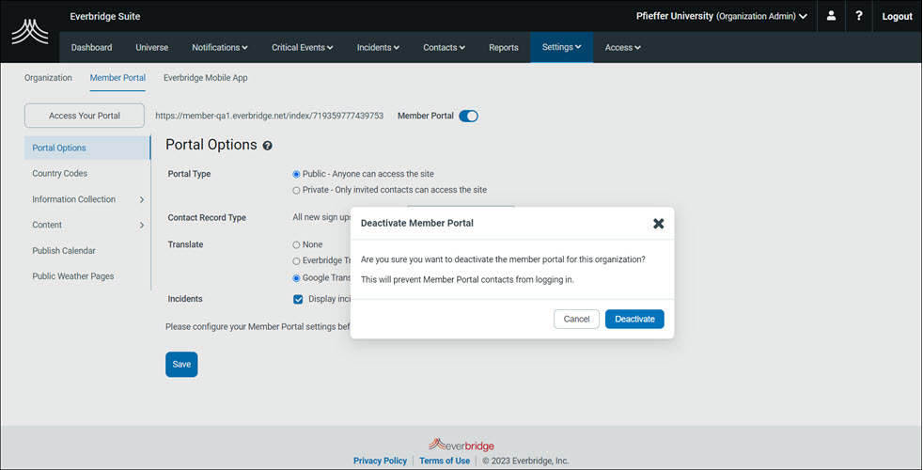Image resolution: width=923 pixels, height=470 pixels.
Task: Open the Critical Events dropdown menu
Action: point(302,47)
